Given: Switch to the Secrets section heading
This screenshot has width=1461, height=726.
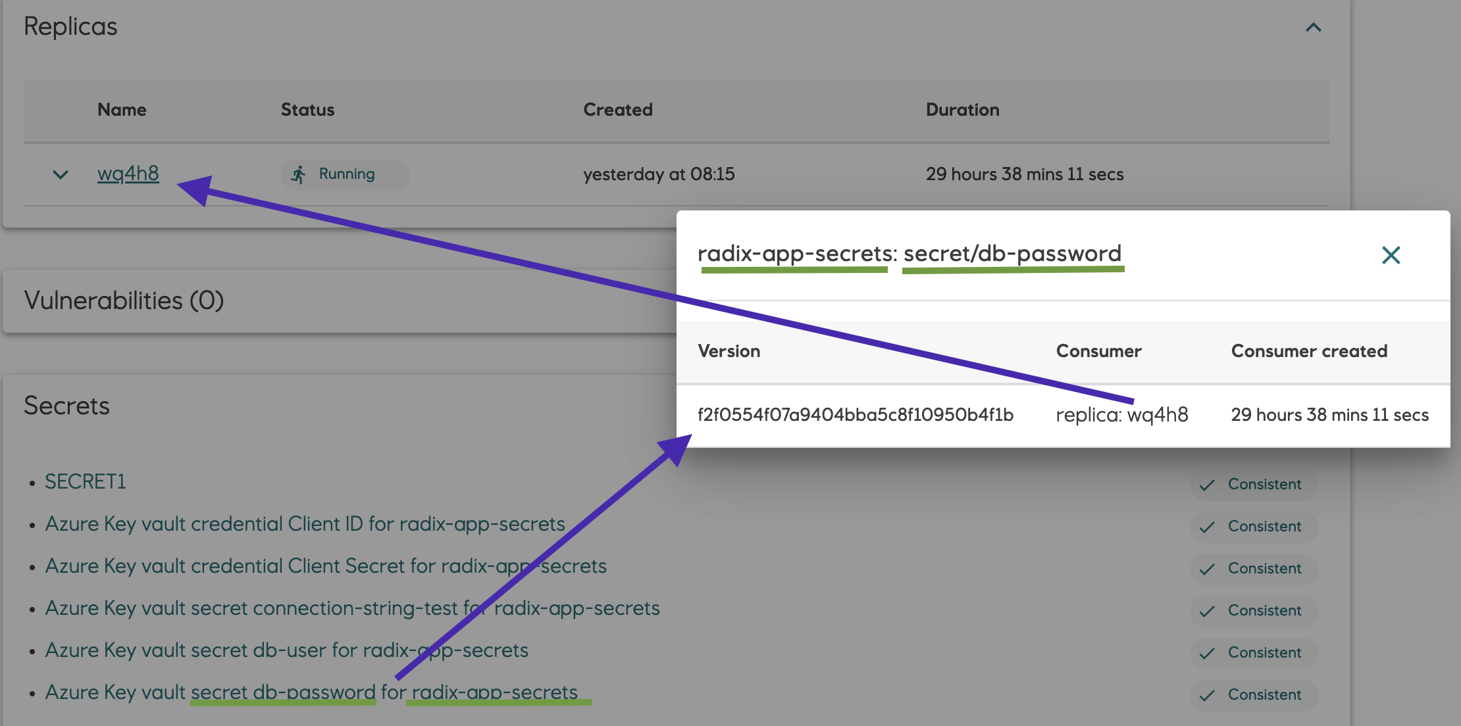Looking at the screenshot, I should (x=66, y=406).
